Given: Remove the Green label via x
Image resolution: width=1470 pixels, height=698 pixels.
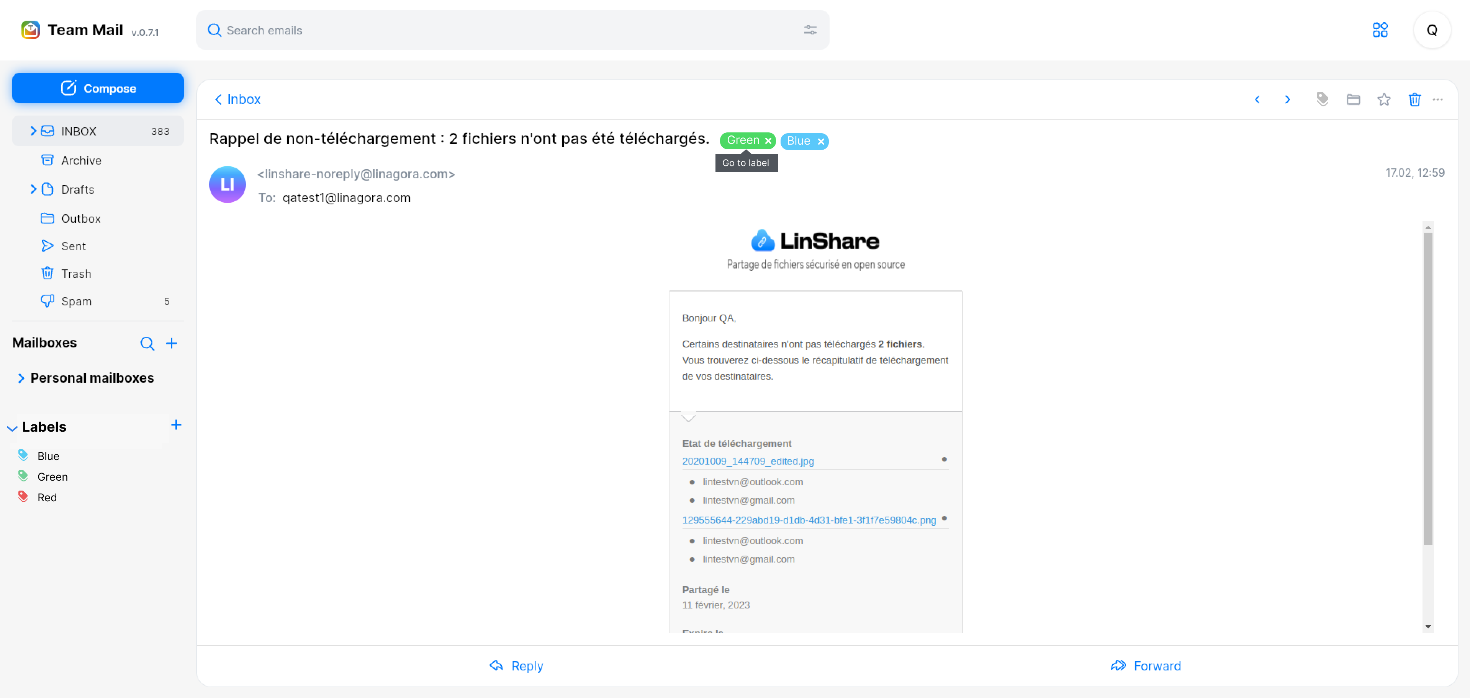Looking at the screenshot, I should point(768,141).
